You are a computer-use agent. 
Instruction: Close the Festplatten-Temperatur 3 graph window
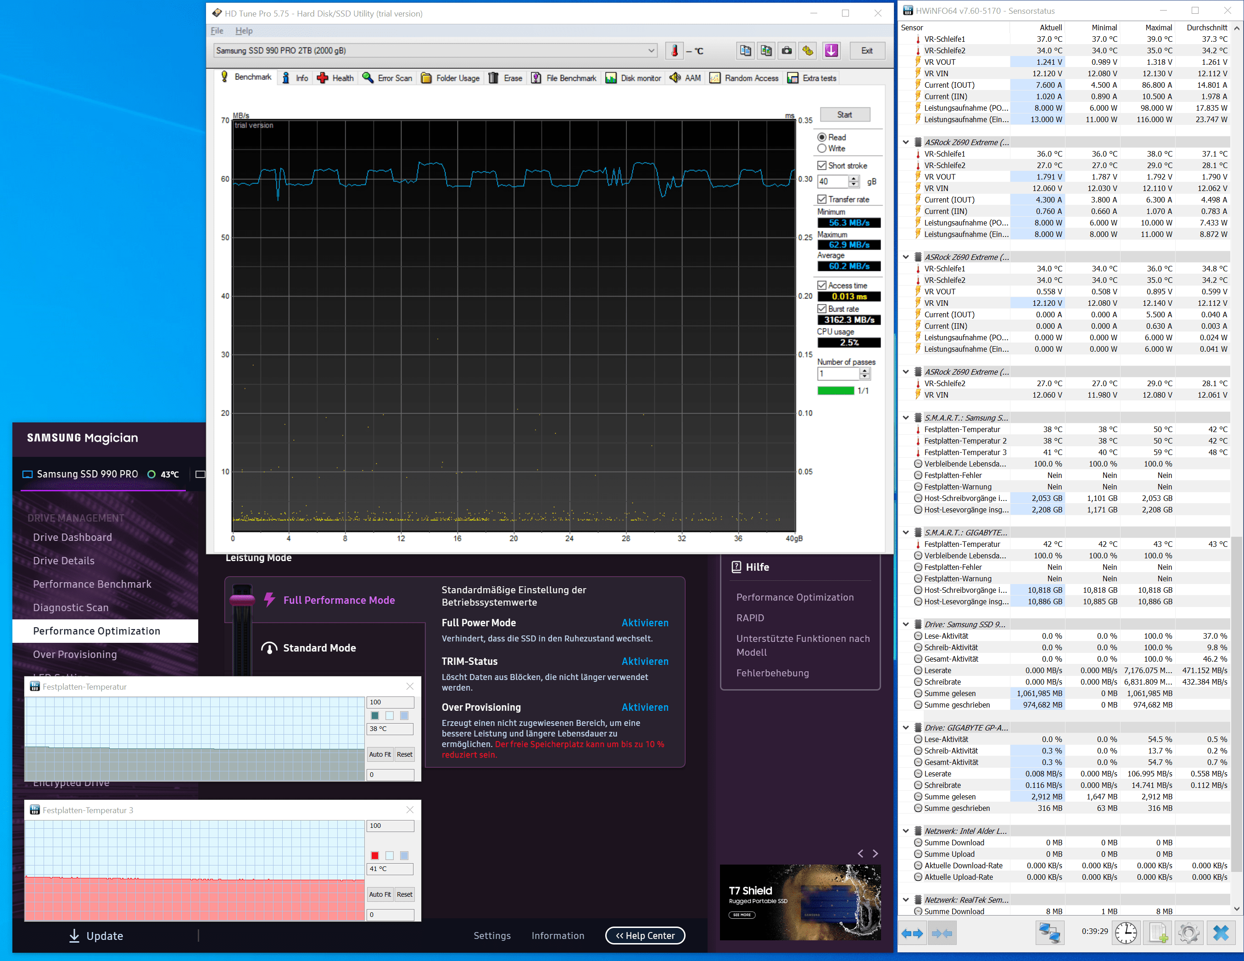pyautogui.click(x=409, y=810)
